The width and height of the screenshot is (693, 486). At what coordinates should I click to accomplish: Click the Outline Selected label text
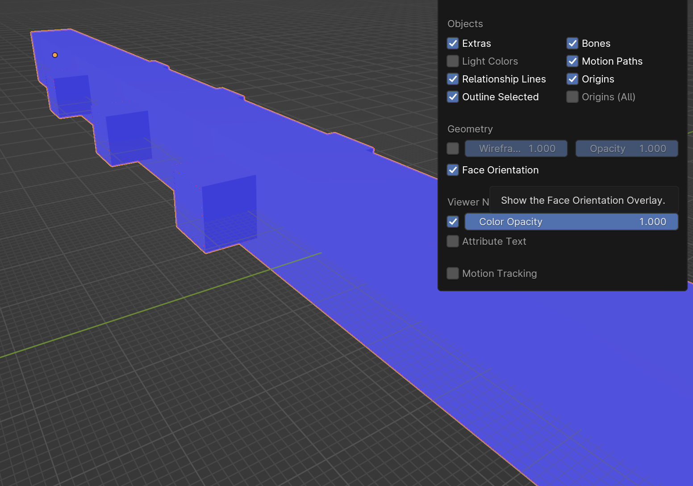tap(501, 97)
